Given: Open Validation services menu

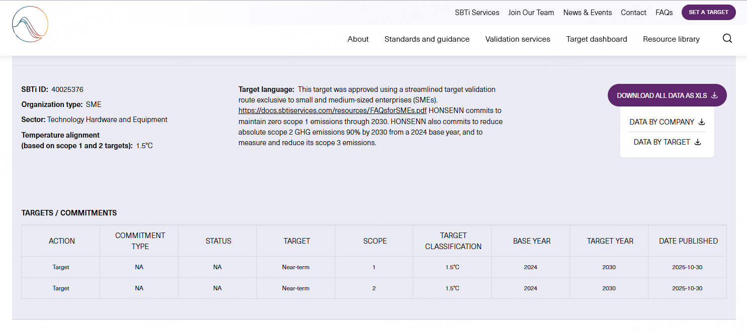Looking at the screenshot, I should tap(517, 39).
